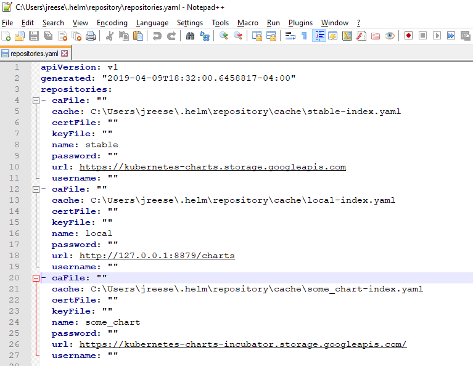473x366 pixels.
Task: Click the Redo arrow icon
Action: [x=171, y=36]
